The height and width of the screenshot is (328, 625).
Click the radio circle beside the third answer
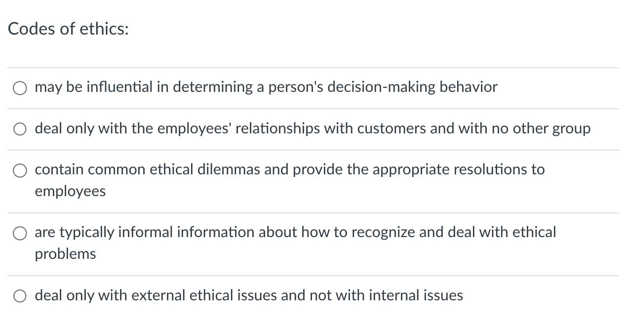point(20,170)
